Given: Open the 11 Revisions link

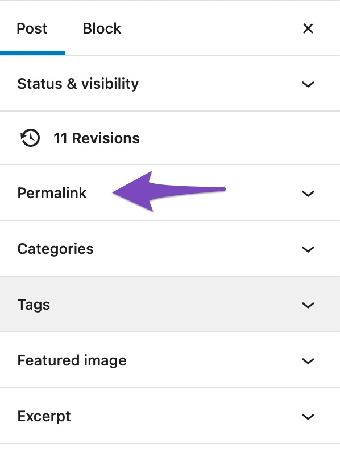Looking at the screenshot, I should (98, 138).
